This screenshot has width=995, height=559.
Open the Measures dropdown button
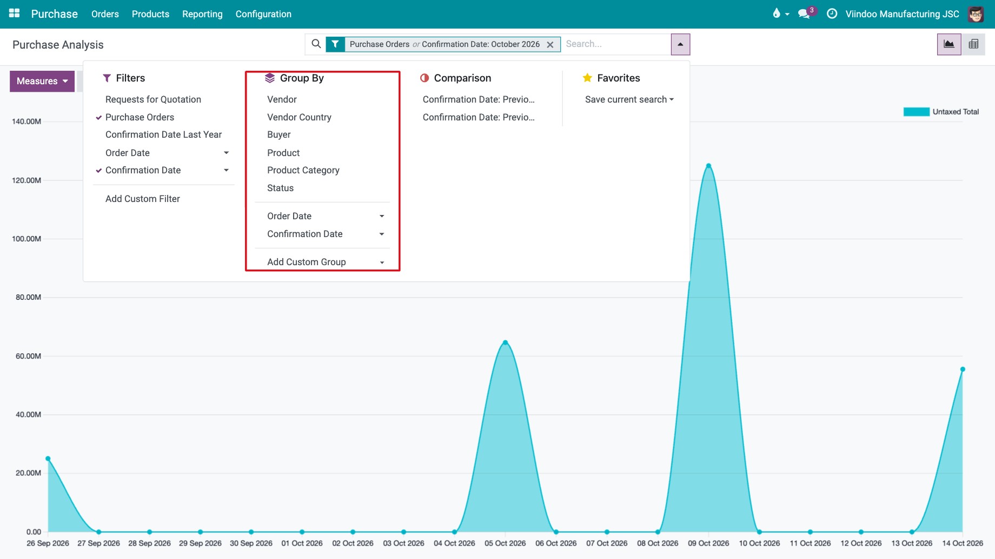click(42, 81)
